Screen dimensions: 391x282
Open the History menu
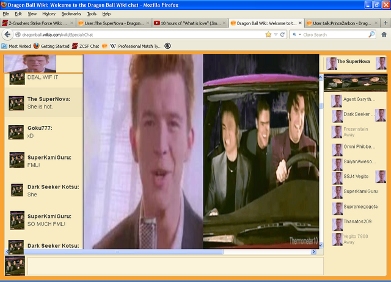49,13
